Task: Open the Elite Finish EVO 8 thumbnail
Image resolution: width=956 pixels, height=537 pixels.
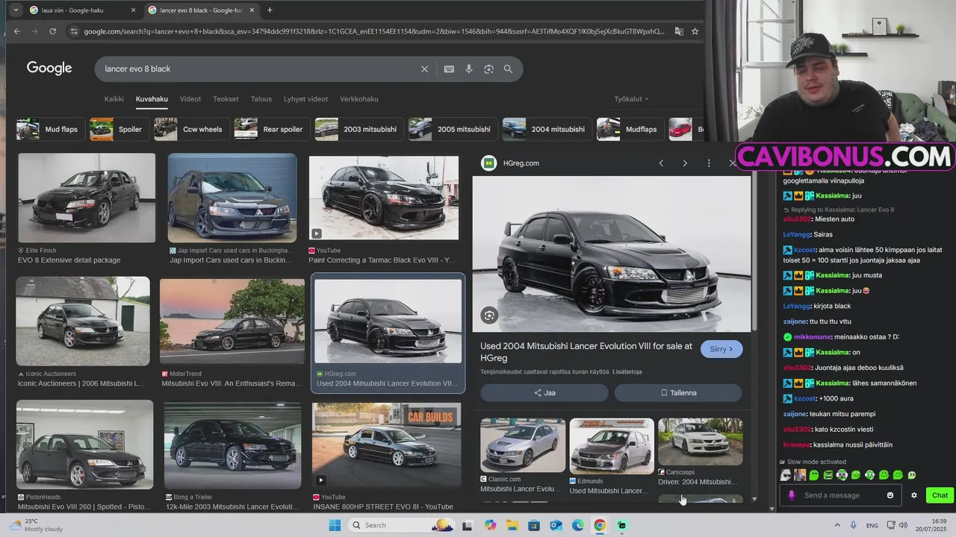Action: point(87,198)
